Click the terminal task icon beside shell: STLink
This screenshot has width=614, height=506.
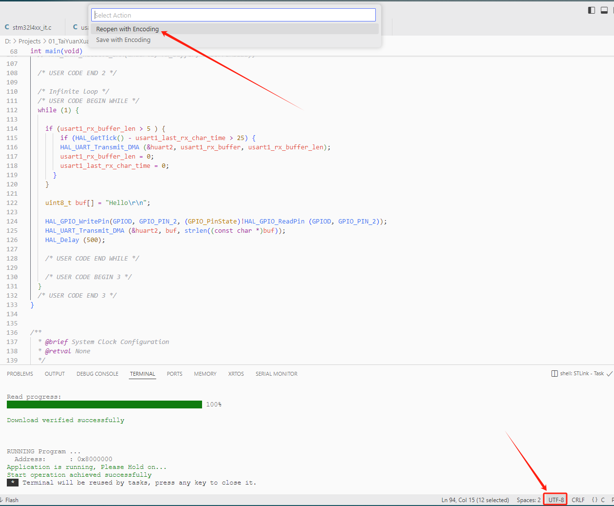click(x=554, y=373)
